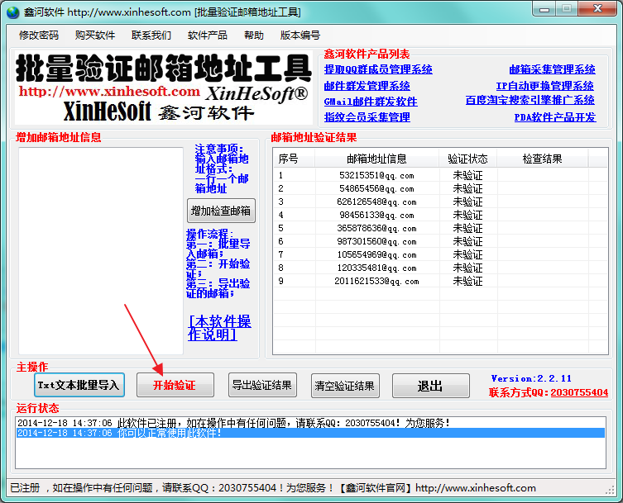623x503 pixels.
Task: Select row 626126548@qq.com
Action: pos(441,202)
